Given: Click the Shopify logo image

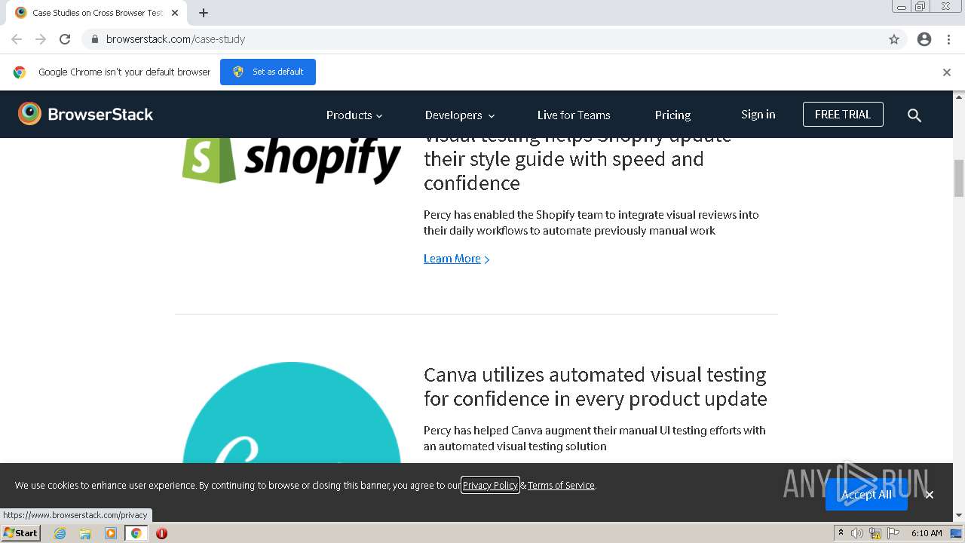Looking at the screenshot, I should click(x=292, y=159).
